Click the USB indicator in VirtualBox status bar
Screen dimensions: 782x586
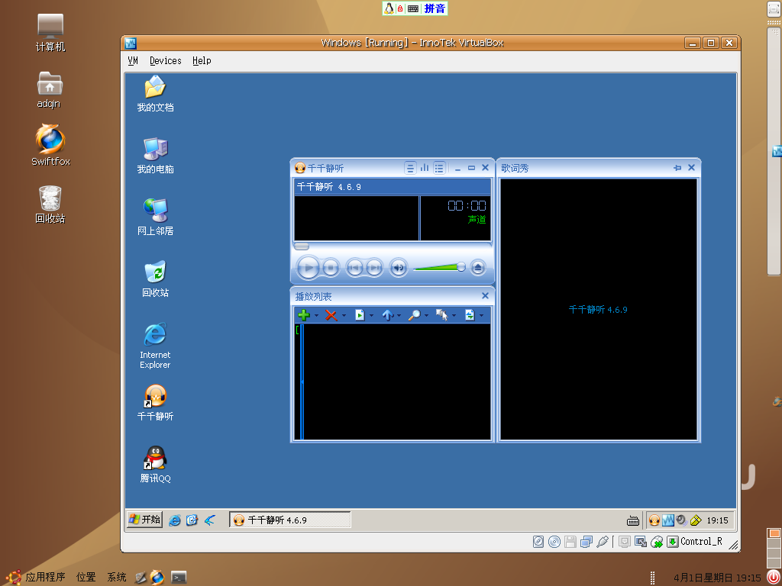pyautogui.click(x=603, y=542)
